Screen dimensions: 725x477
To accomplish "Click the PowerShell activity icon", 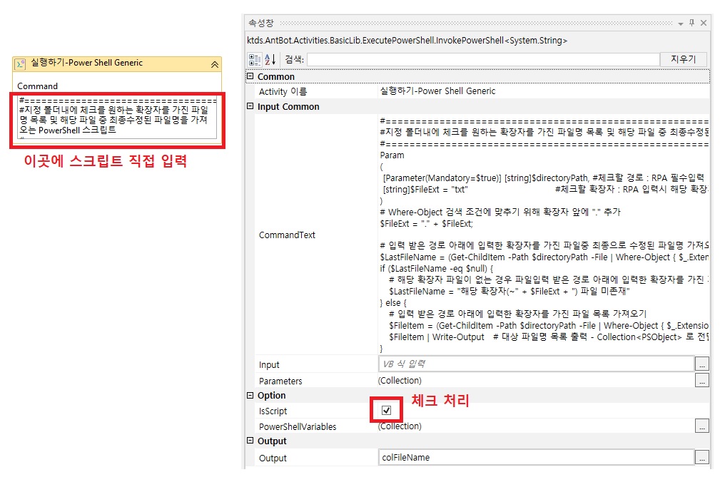I will [21, 63].
